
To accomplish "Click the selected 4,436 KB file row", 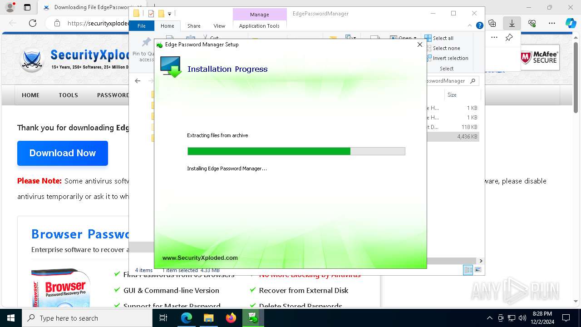I will coord(452,137).
